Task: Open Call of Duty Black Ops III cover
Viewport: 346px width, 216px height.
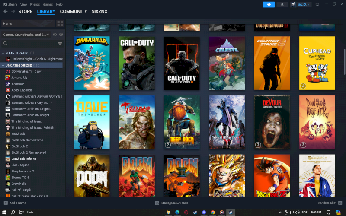Action: tap(182, 63)
